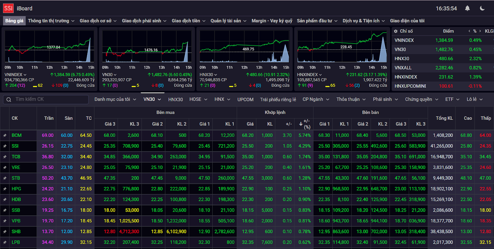
Task: Pin the STB row
Action: 5,178
